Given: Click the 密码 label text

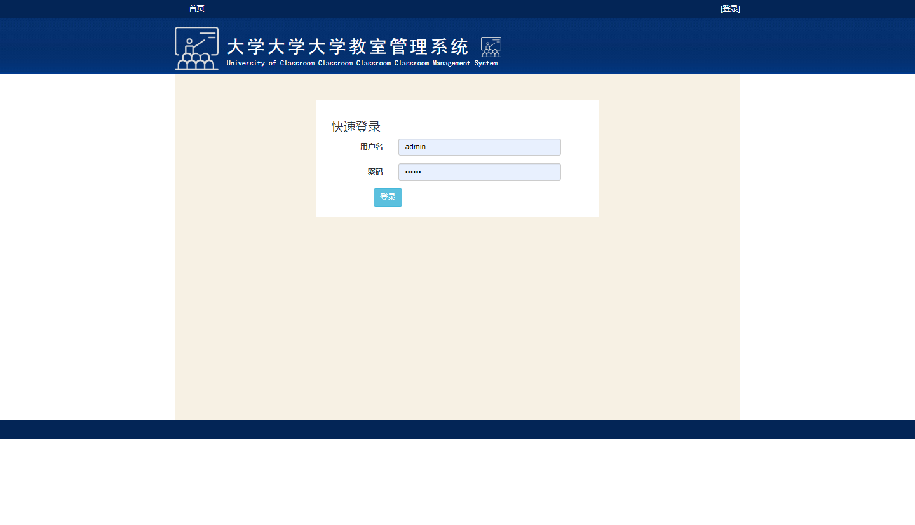Looking at the screenshot, I should (375, 171).
